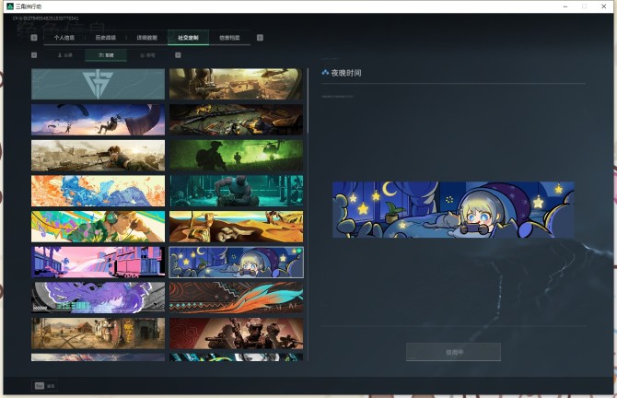Click the key icon right of the sub-tabs
The width and height of the screenshot is (617, 398).
click(178, 55)
